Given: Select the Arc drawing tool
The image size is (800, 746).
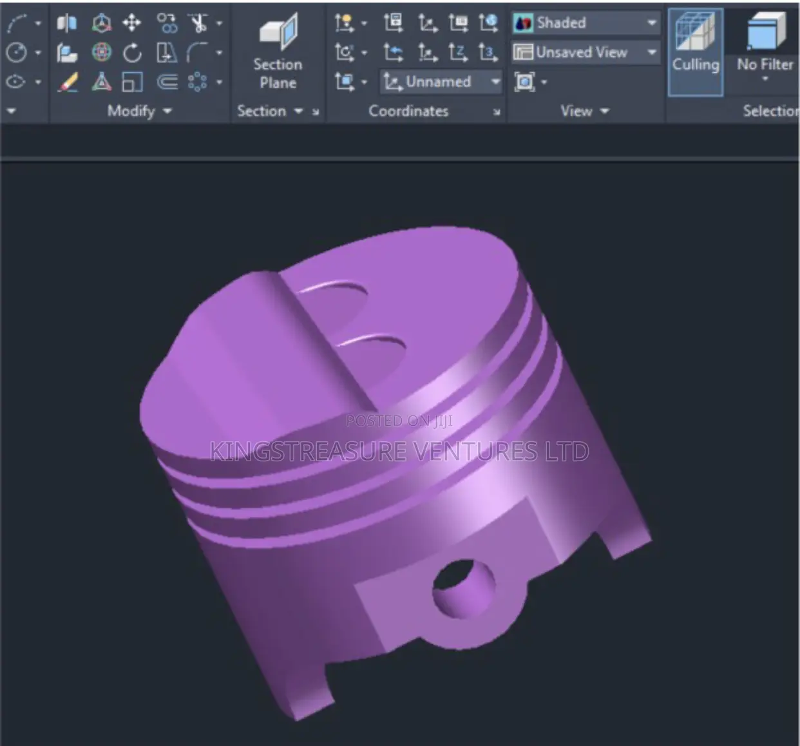Looking at the screenshot, I should pyautogui.click(x=17, y=24).
